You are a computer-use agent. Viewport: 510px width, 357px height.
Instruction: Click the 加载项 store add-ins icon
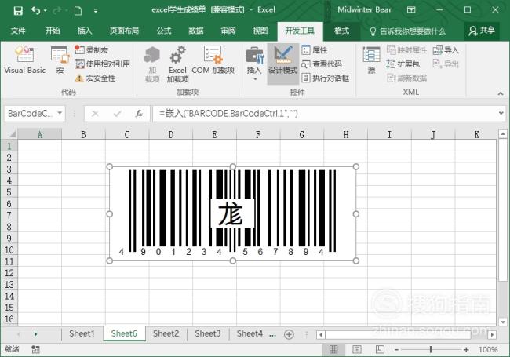click(x=152, y=64)
